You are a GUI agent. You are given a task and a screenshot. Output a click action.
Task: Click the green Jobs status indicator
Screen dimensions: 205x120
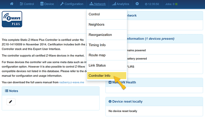[x=176, y=4]
